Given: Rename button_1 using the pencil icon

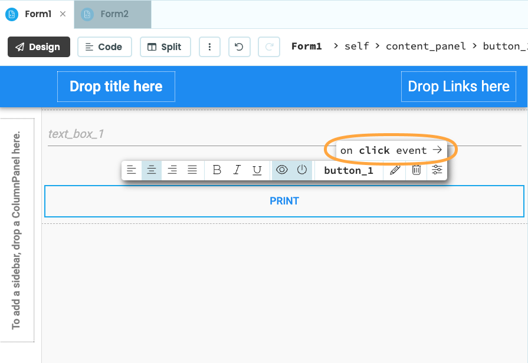Looking at the screenshot, I should click(x=395, y=170).
